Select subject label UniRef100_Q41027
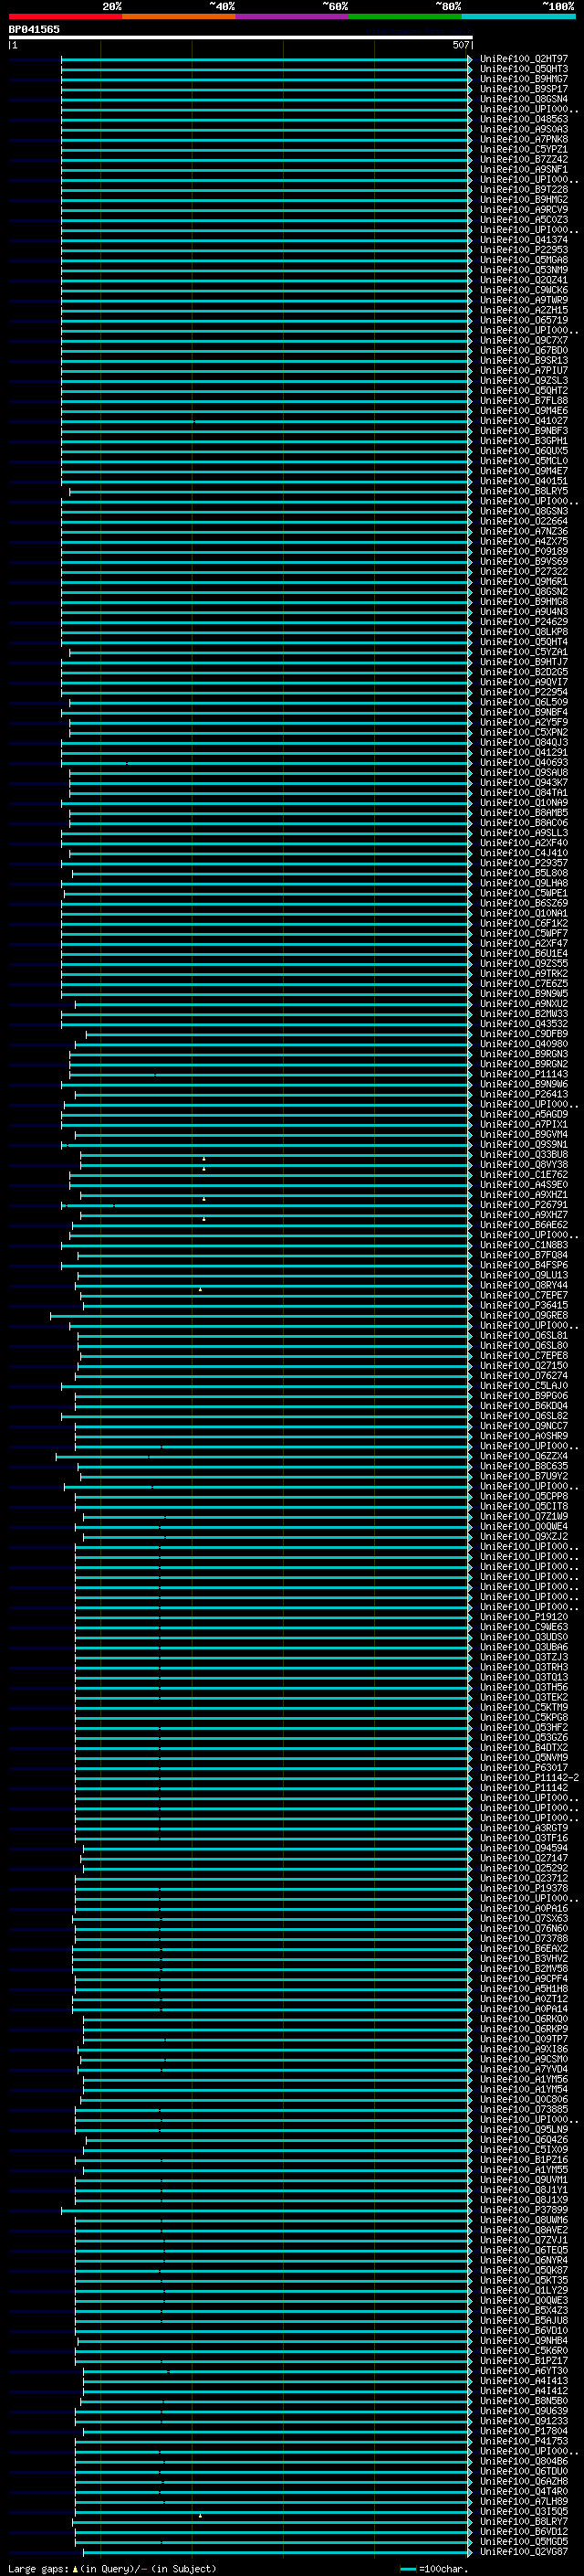Viewport: 584px width, 2576px height. (x=524, y=421)
